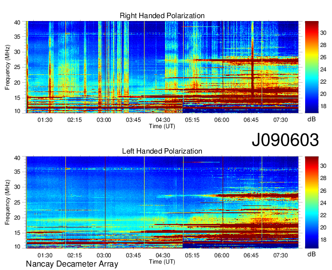Image resolution: width=332 pixels, height=270 pixels.
Task: Click the Nancay Decameter Array caption
Action: [72, 264]
